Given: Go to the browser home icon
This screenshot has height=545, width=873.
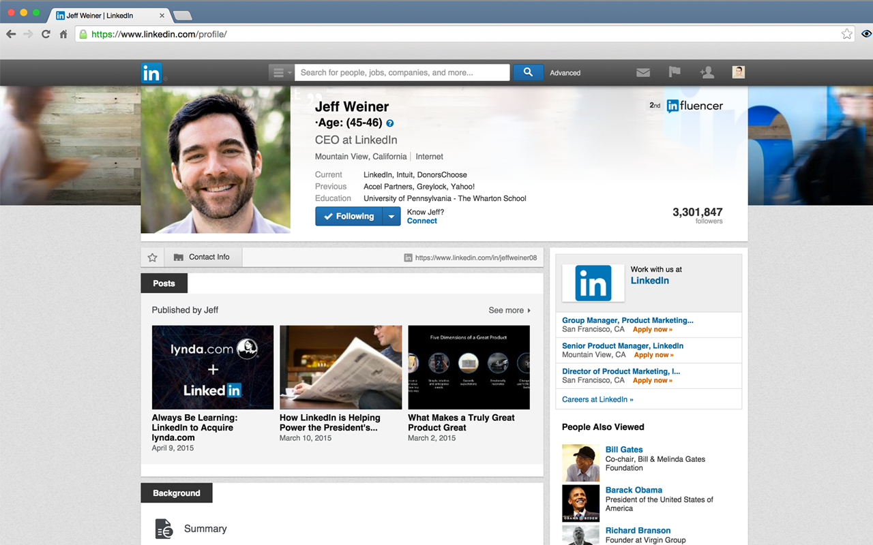Looking at the screenshot, I should pyautogui.click(x=63, y=34).
